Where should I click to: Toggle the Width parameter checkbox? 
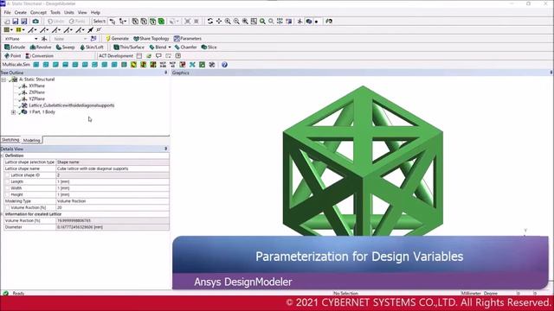pos(8,188)
